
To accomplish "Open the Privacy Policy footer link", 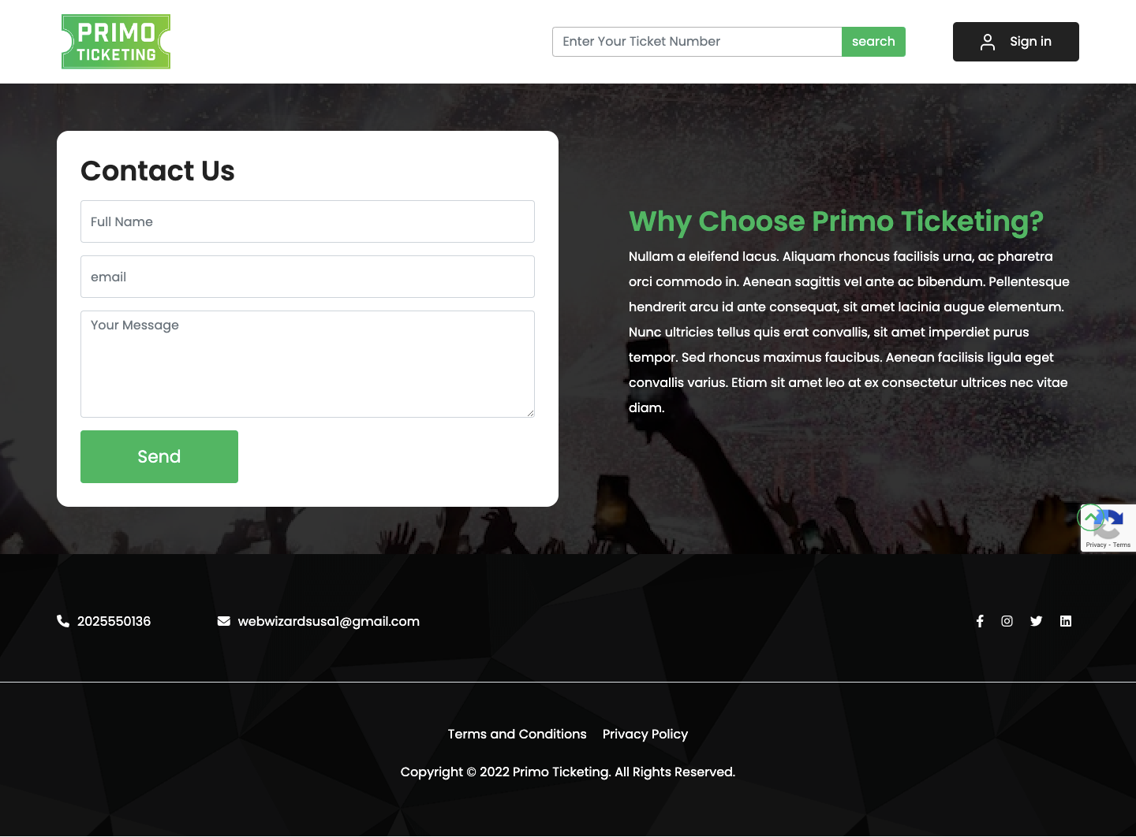I will 645,734.
